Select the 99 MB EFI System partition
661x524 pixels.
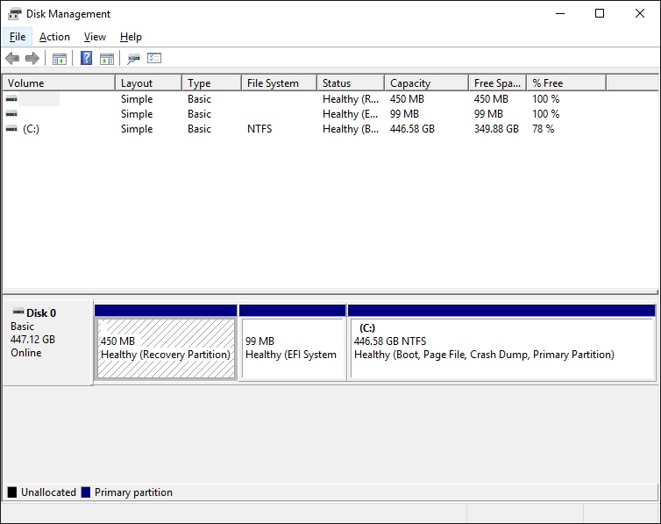click(x=292, y=348)
